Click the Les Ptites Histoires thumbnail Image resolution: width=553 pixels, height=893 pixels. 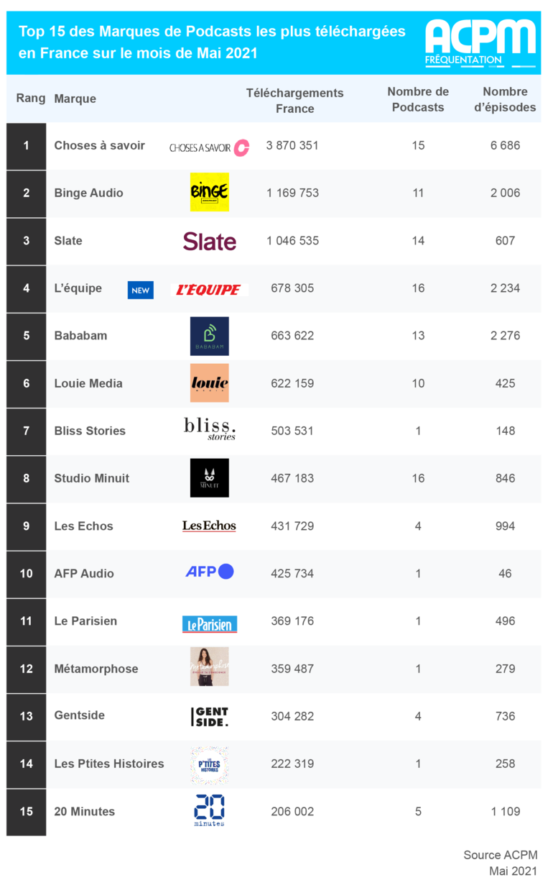pos(210,764)
